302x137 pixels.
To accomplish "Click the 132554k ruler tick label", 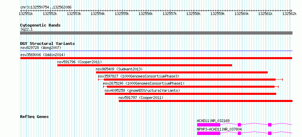I will pyautogui.click(x=98, y=14).
